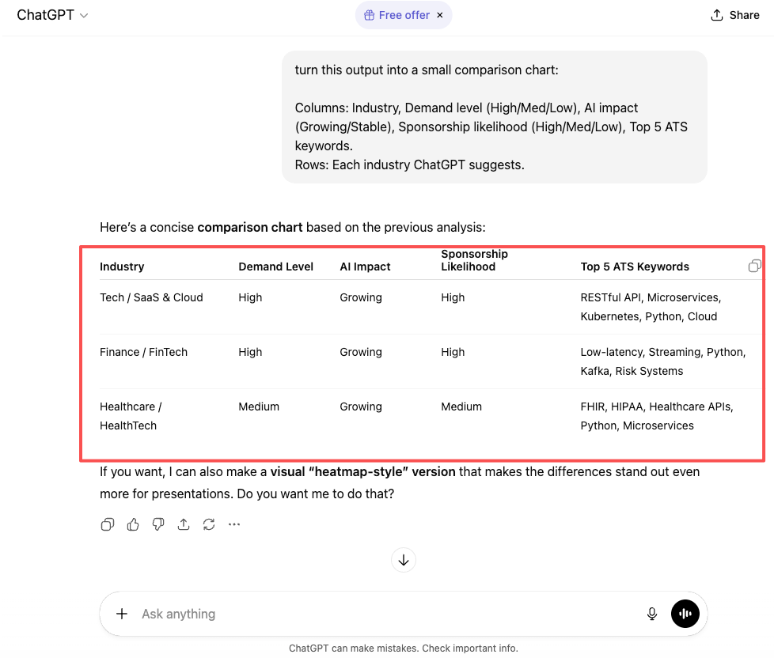Jump to bottom with the down arrow
774x658 pixels.
coord(403,560)
